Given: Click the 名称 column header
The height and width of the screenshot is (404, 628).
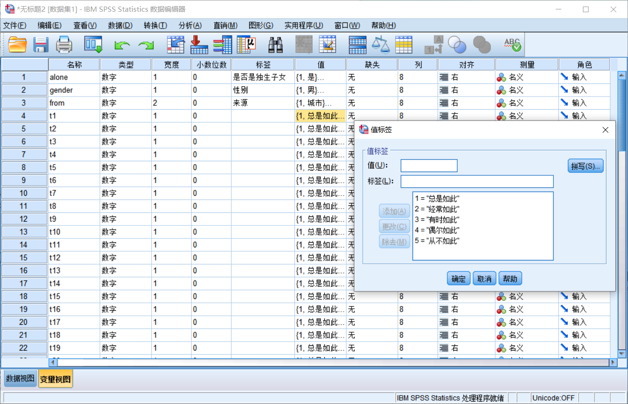Looking at the screenshot, I should (74, 65).
